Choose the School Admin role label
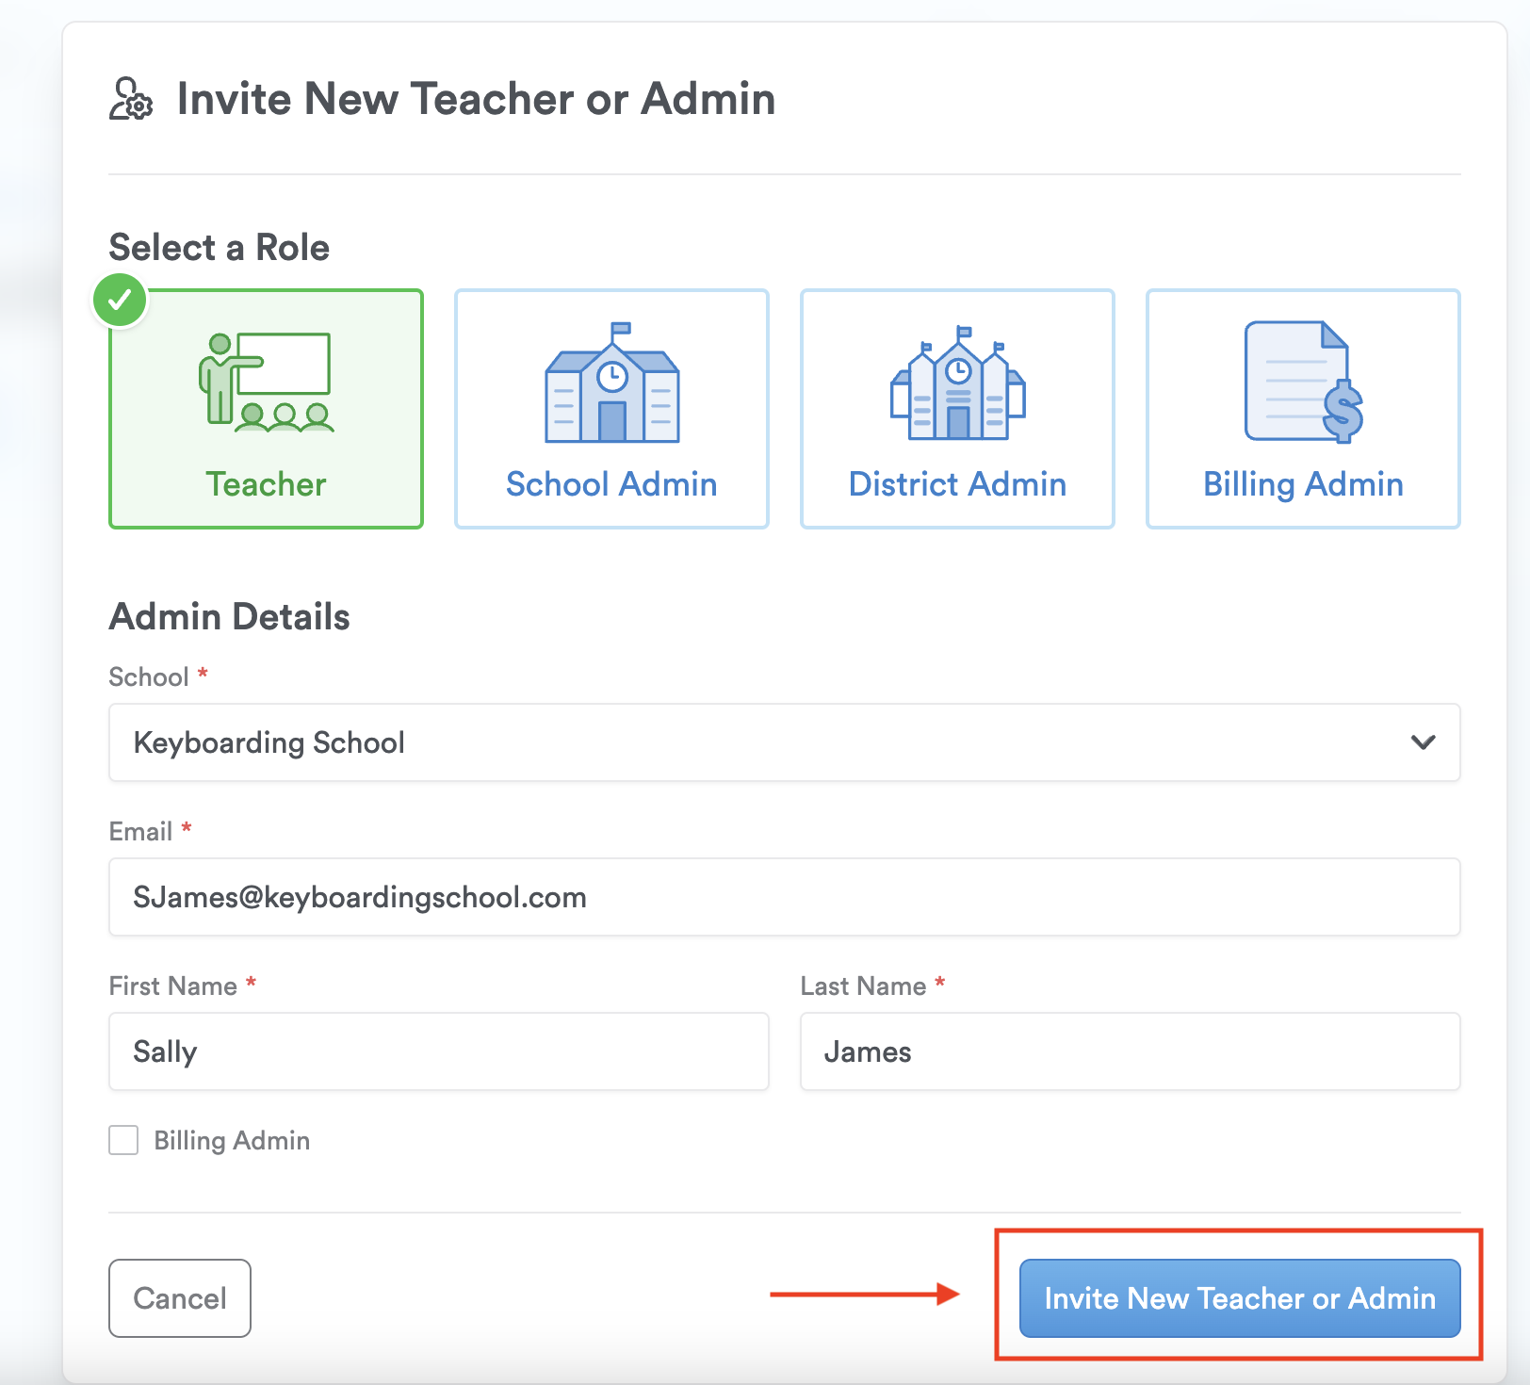1530x1385 pixels. pos(611,484)
